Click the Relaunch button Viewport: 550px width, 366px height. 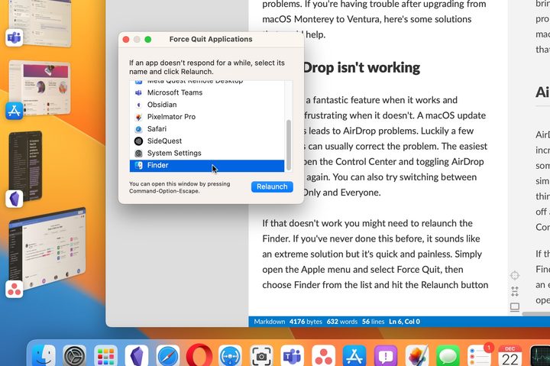[272, 186]
